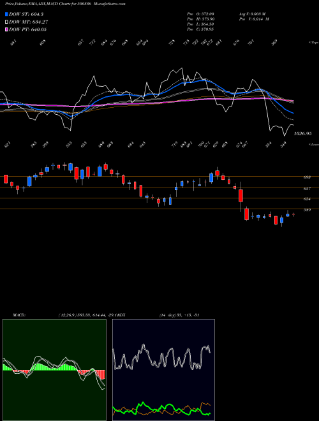Click the 624 price level label
Screen dimensions: 319x421
(x=307, y=199)
